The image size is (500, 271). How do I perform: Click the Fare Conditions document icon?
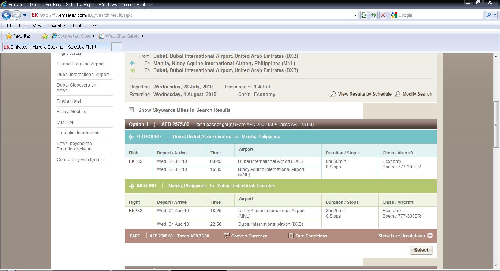tap(291, 236)
